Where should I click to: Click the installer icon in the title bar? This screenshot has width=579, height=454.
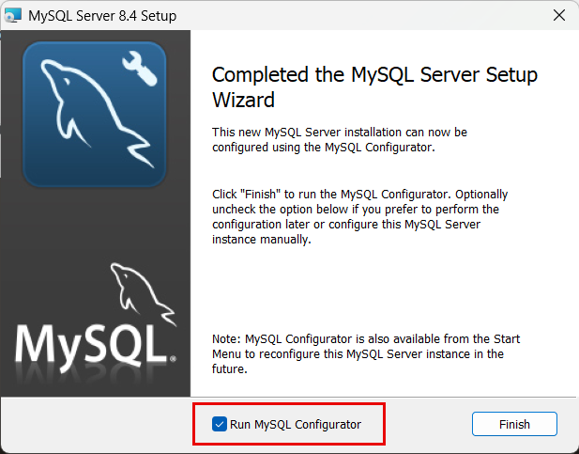[13, 15]
